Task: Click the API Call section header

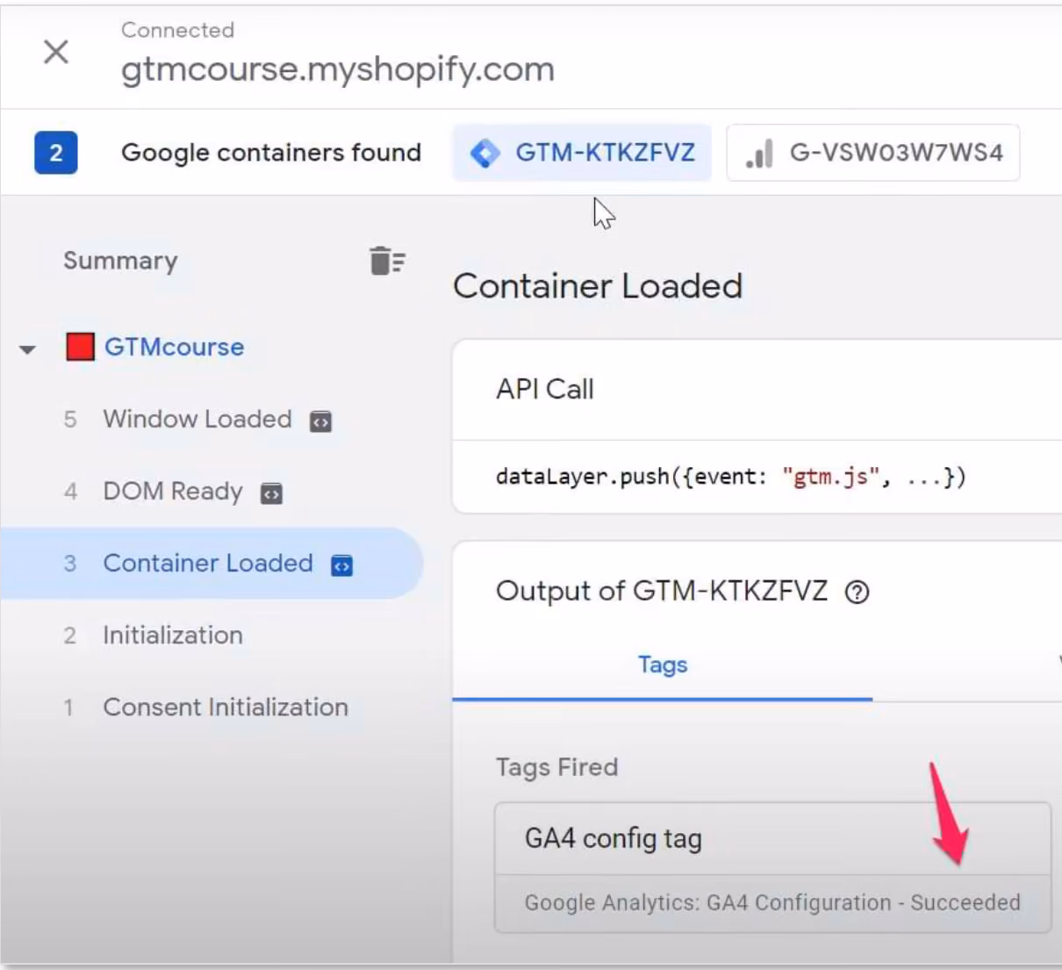Action: click(x=545, y=389)
